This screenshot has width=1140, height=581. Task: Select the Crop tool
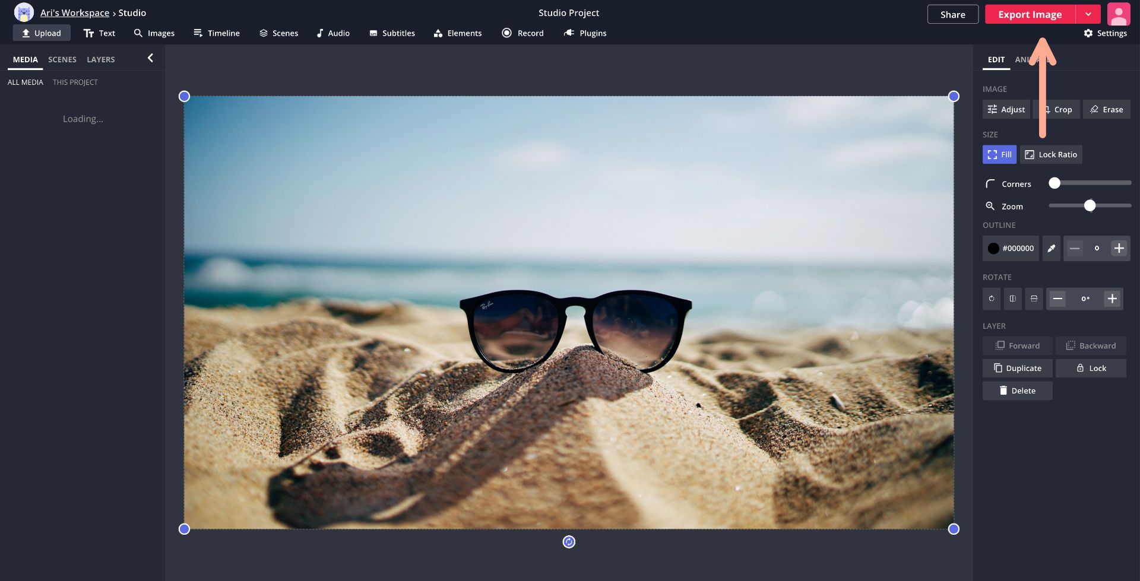click(x=1057, y=109)
